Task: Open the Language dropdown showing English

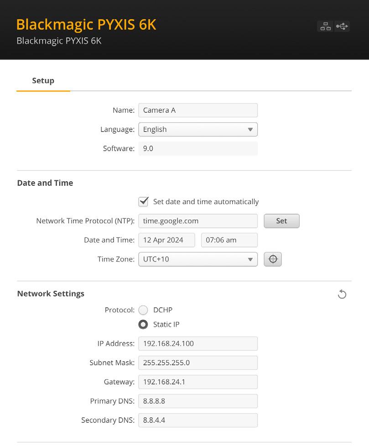Action: (x=198, y=129)
